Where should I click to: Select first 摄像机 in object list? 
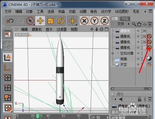point(125,31)
